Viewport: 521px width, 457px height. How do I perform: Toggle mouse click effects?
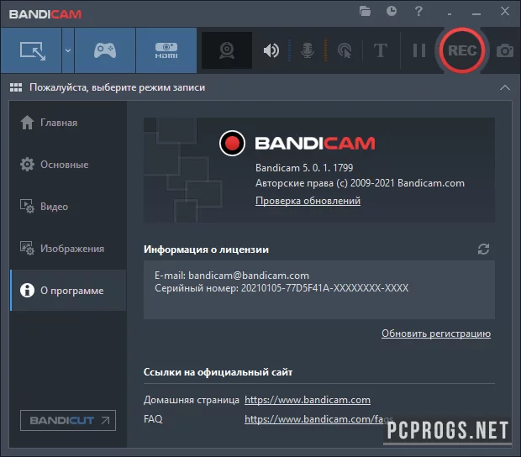click(345, 50)
